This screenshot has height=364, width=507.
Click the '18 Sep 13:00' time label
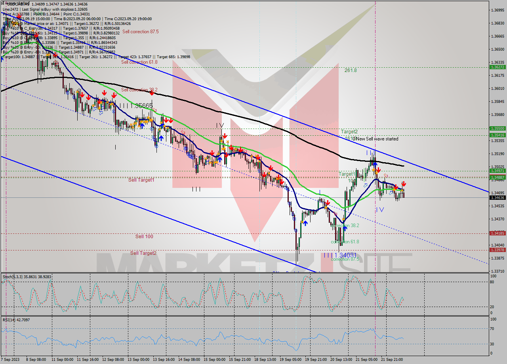(265, 360)
